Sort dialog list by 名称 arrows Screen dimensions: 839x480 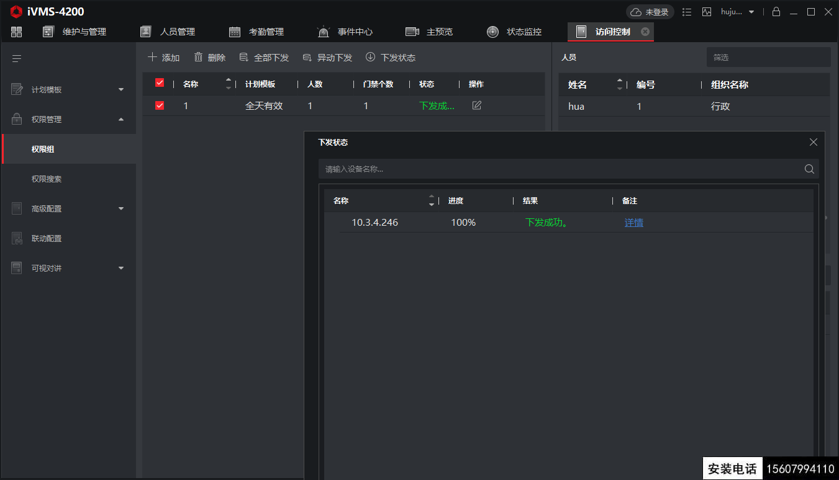432,201
